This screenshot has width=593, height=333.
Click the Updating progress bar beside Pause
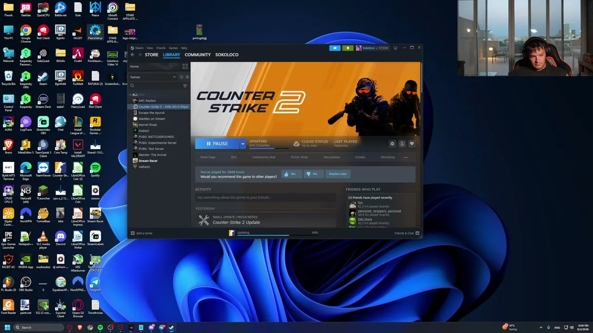pyautogui.click(x=269, y=148)
